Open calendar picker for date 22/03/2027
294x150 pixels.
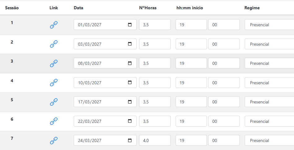point(130,121)
